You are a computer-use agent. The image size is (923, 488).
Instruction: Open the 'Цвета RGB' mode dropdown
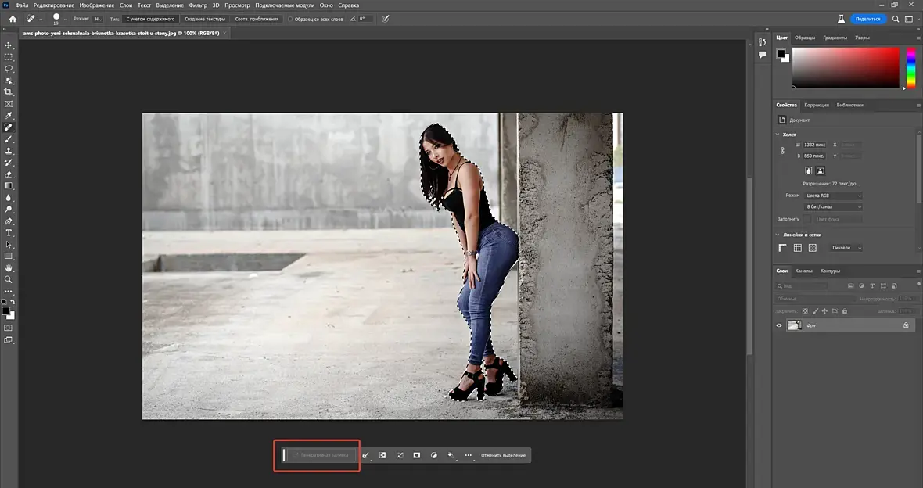coord(833,195)
